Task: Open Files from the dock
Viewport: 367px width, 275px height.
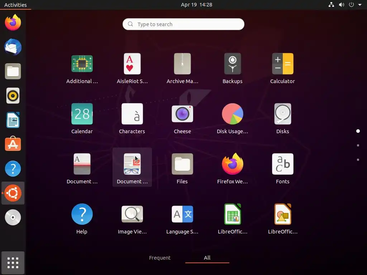Action: tap(13, 71)
